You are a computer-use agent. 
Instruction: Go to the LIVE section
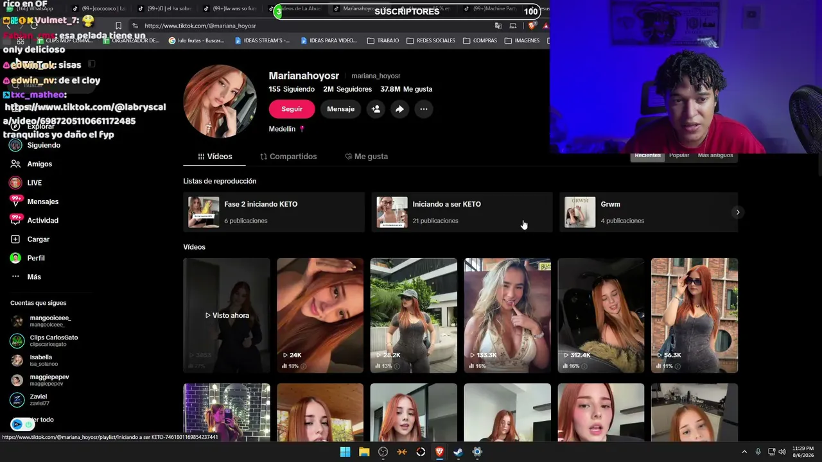click(26, 183)
